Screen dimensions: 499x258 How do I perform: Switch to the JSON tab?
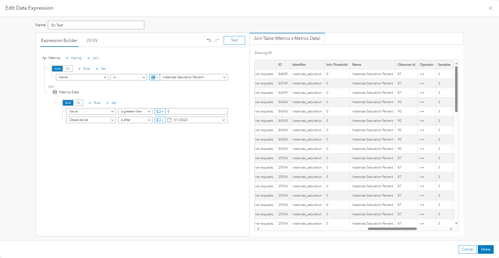(92, 40)
